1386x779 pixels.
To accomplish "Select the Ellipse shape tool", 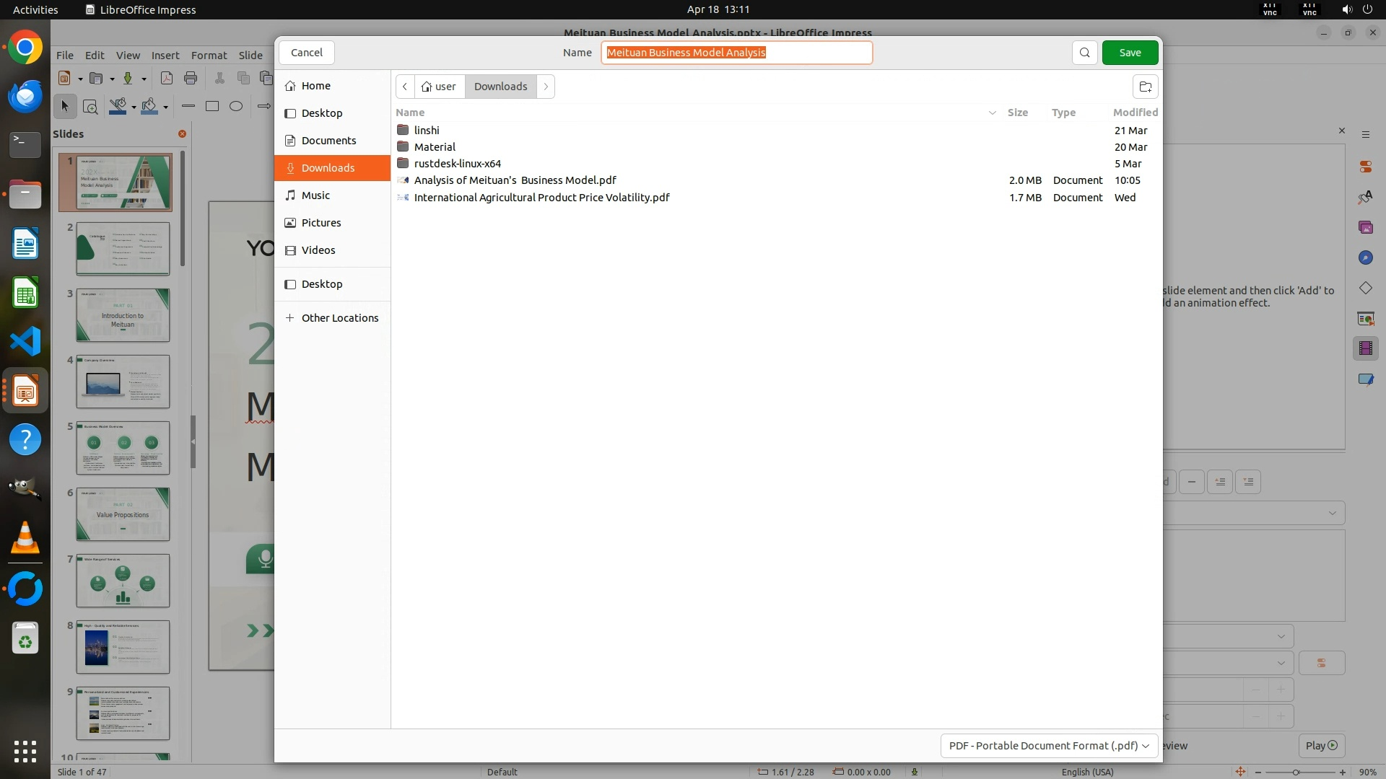I will pyautogui.click(x=236, y=107).
